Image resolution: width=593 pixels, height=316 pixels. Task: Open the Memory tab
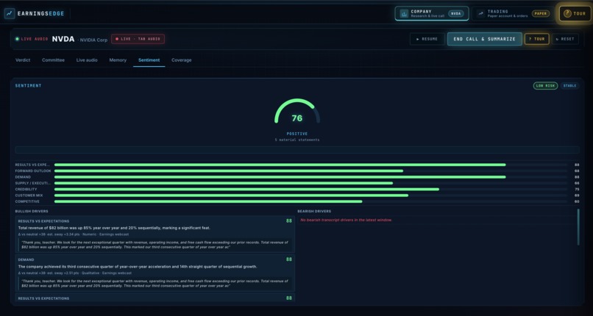(x=118, y=60)
